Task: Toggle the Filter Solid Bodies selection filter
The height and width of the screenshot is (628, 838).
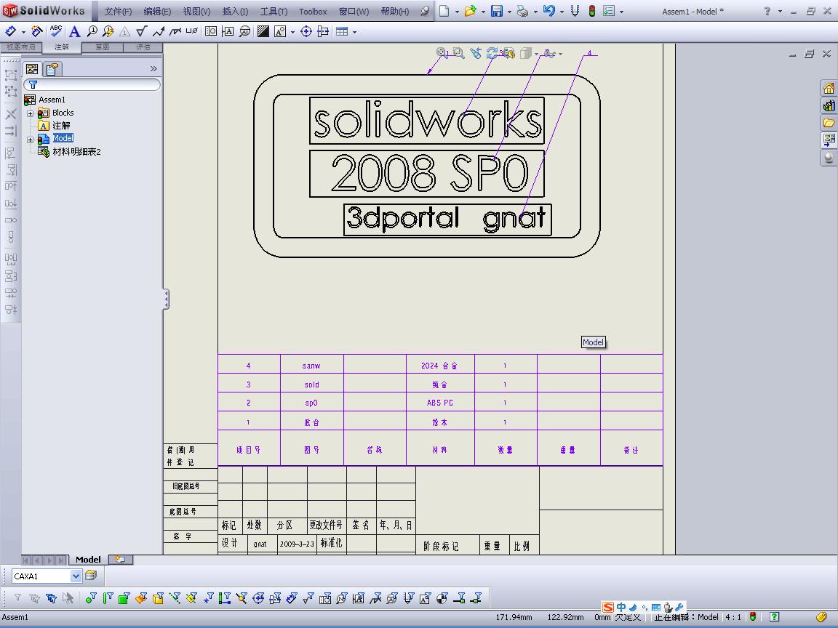Action: tap(158, 598)
